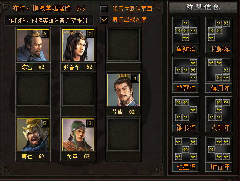This screenshot has width=240, height=181.
Task: Click hero portrait 张春华
Action: [78, 45]
